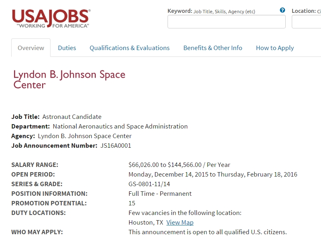Follow the View Map link for Houston
321x239 pixels.
point(180,223)
